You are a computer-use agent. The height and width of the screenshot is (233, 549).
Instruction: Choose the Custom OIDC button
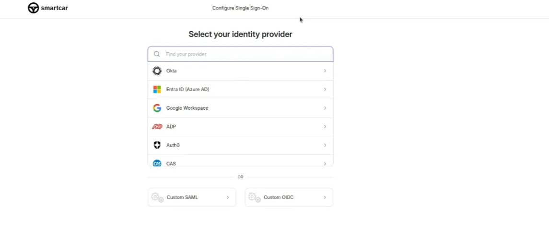coord(289,198)
